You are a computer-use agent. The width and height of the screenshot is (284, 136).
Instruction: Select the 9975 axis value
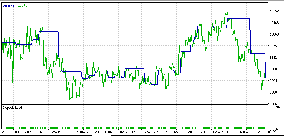click(273, 46)
